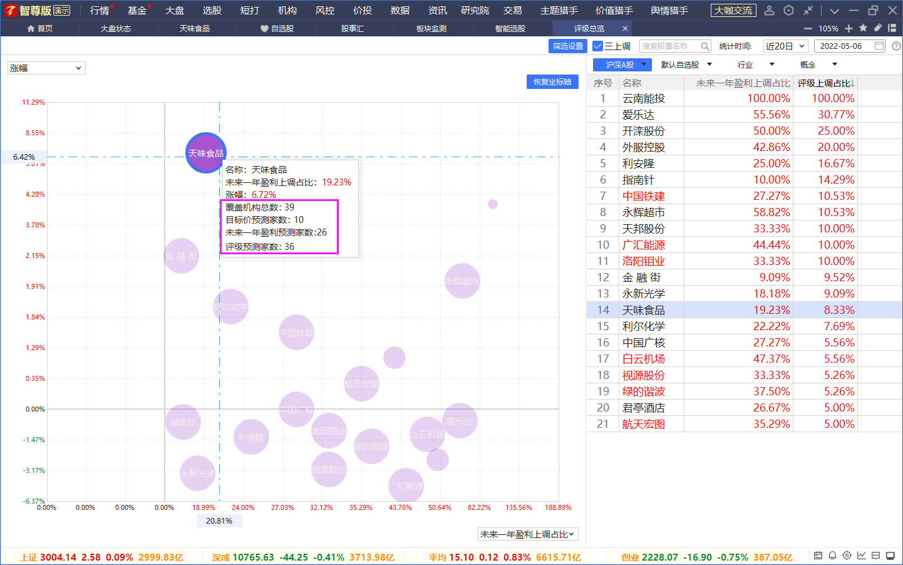Open the line chart icon in status bar

(x=861, y=556)
